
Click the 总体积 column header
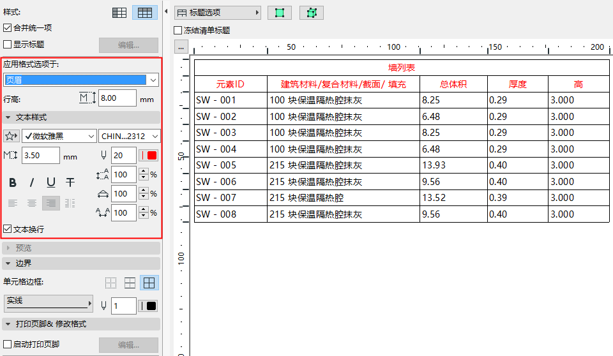[453, 84]
